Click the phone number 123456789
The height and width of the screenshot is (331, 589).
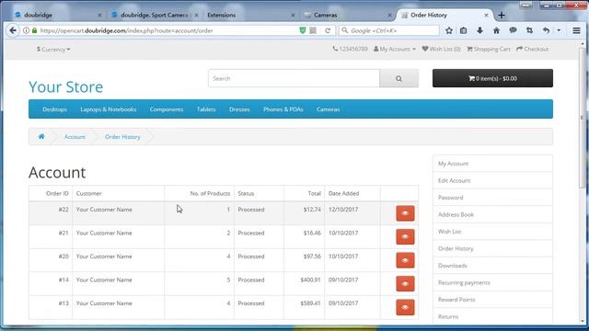(350, 49)
